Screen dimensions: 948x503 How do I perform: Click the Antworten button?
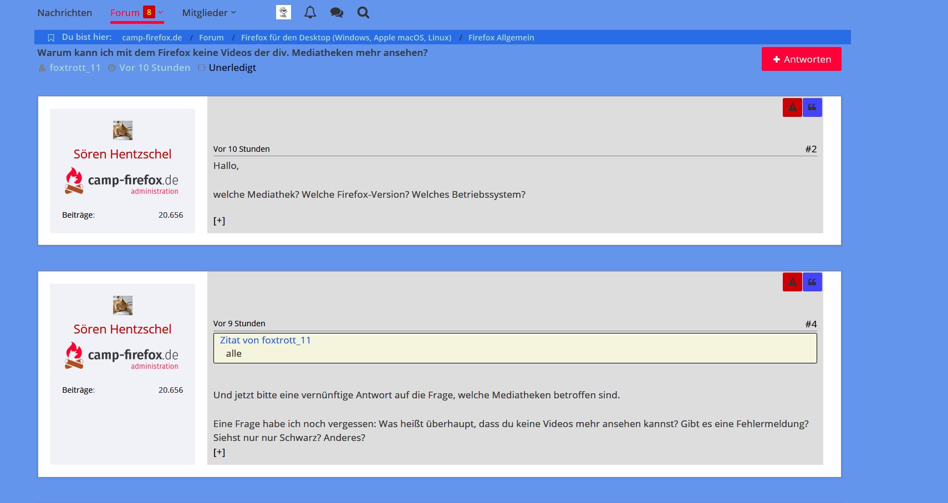[802, 59]
